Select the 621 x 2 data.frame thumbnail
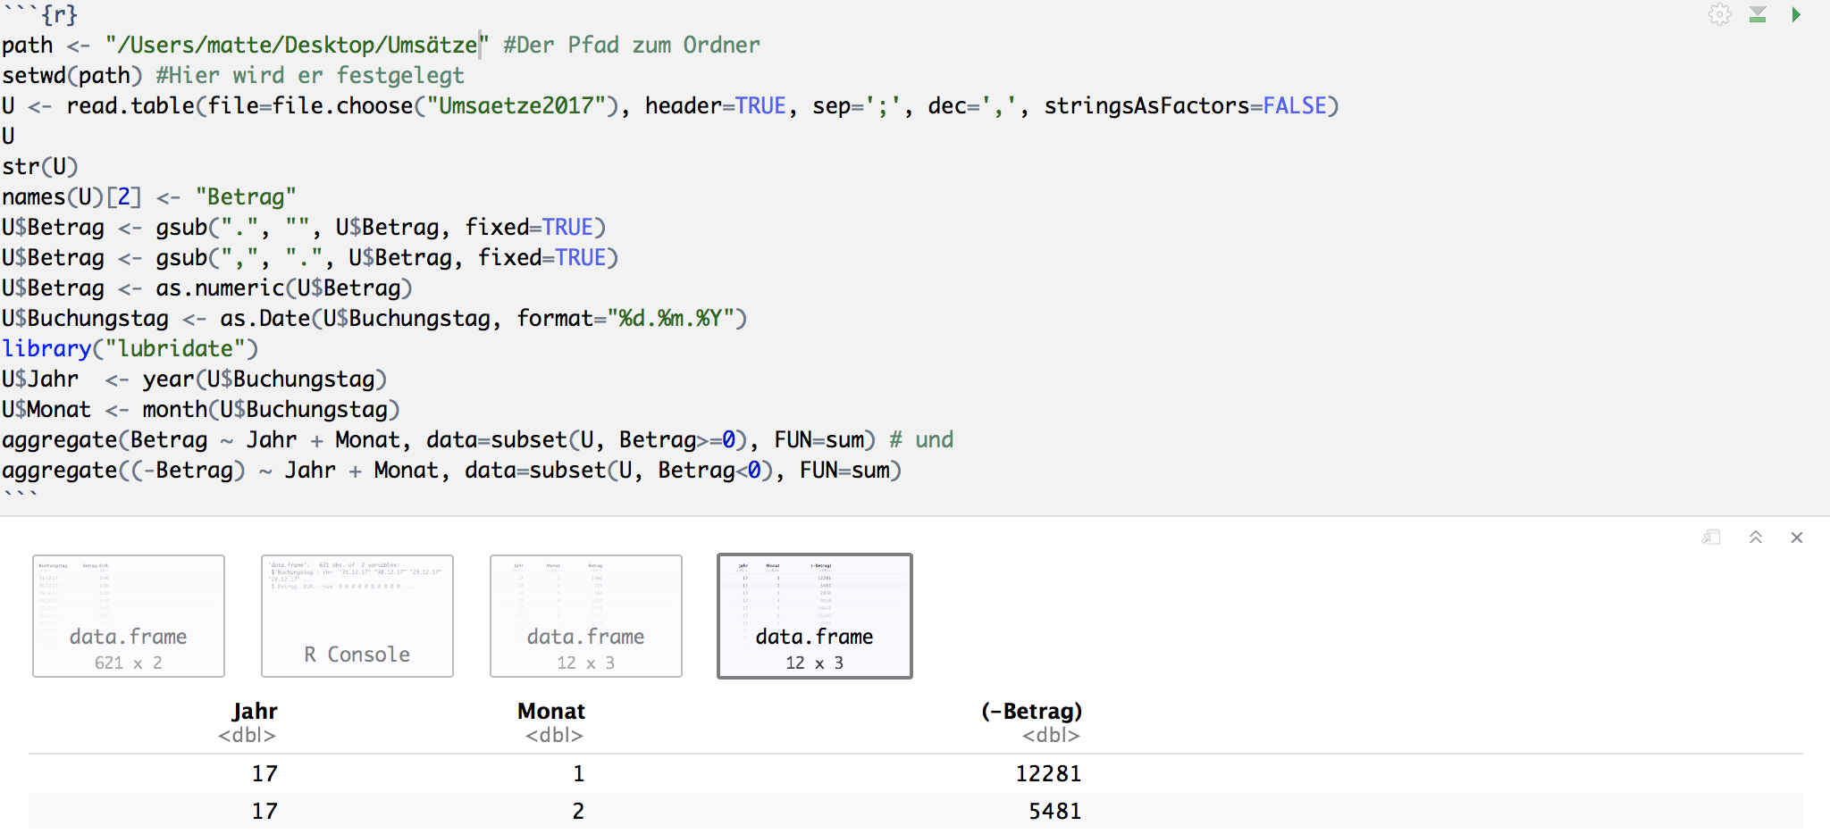This screenshot has width=1830, height=834. tap(129, 616)
